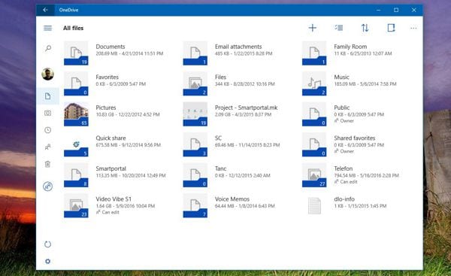The image size is (451, 276).
Task: Click the Project - Smartportal.mk name
Action: [247, 108]
